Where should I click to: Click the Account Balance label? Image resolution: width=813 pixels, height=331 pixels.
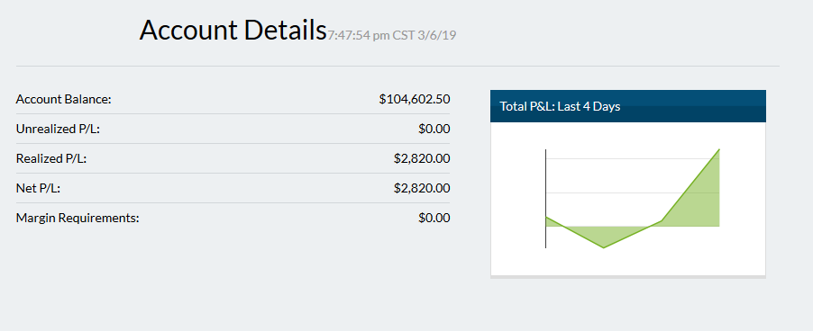click(x=64, y=99)
